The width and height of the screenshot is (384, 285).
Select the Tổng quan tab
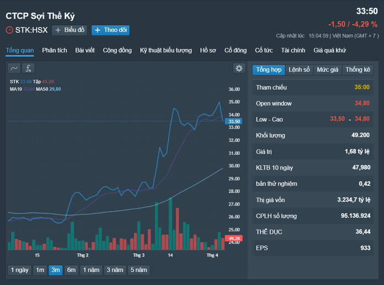(x=20, y=51)
